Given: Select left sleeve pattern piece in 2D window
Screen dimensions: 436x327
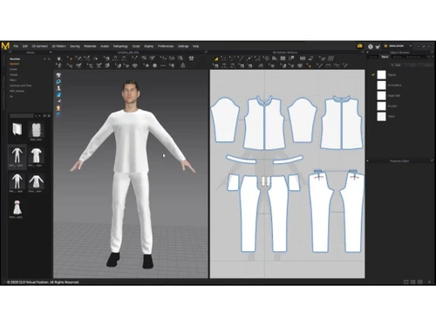Looking at the screenshot, I should [225, 120].
